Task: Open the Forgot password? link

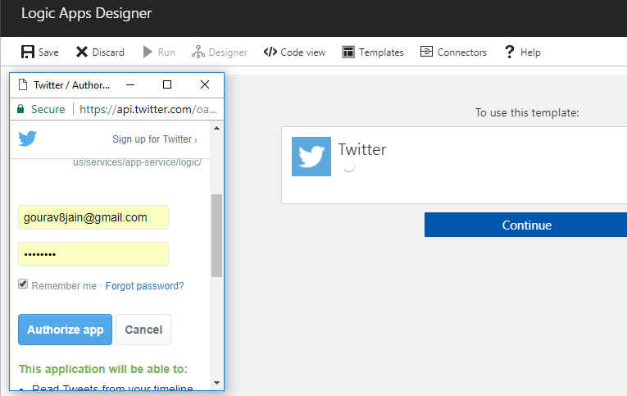Action: 144,286
